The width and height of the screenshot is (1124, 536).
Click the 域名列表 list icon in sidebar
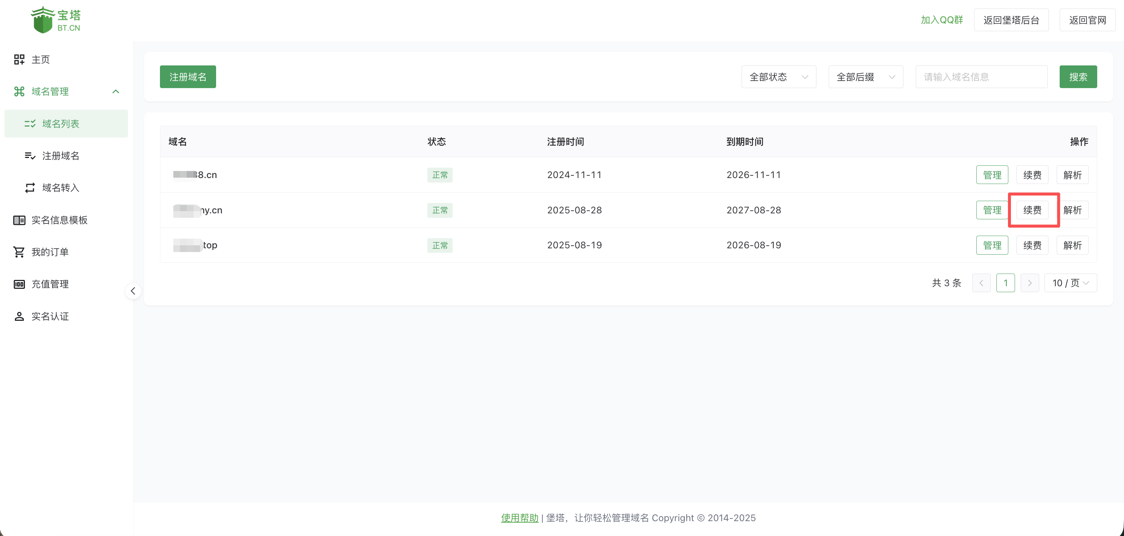tap(30, 123)
